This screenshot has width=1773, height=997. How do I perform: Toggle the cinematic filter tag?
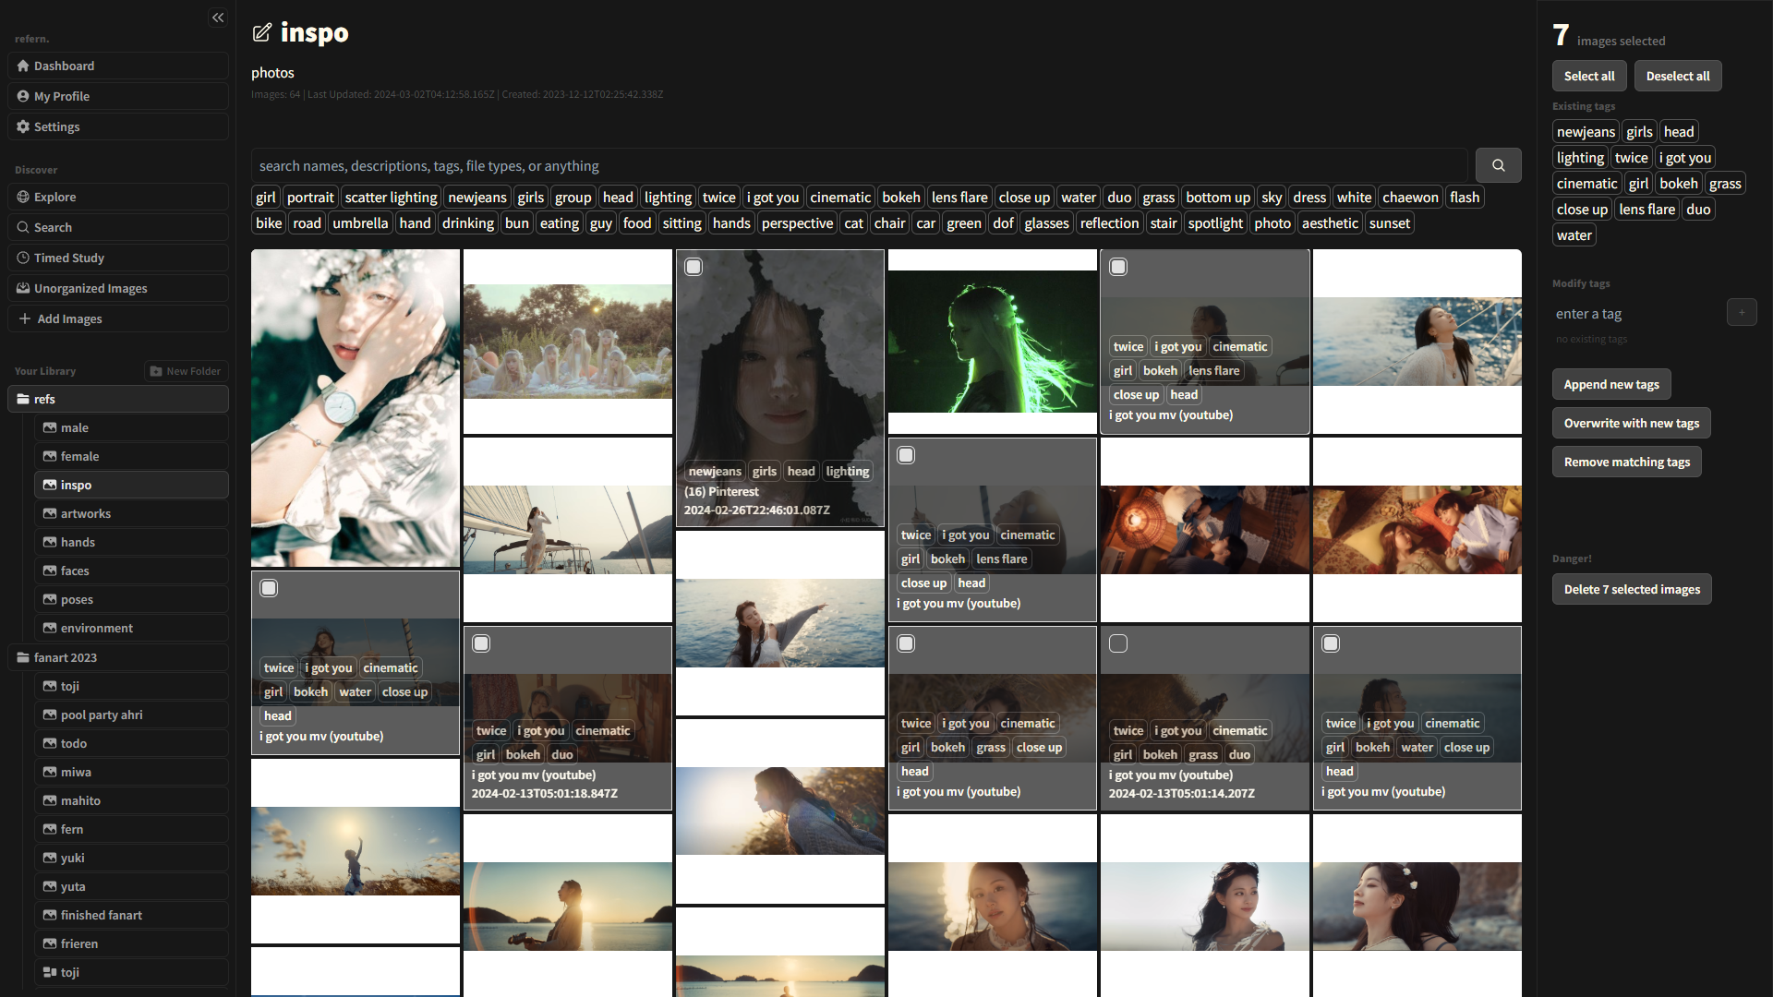tap(839, 197)
